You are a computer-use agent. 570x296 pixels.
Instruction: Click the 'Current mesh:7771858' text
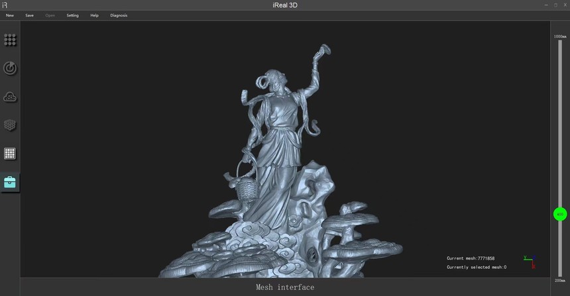tap(471, 258)
